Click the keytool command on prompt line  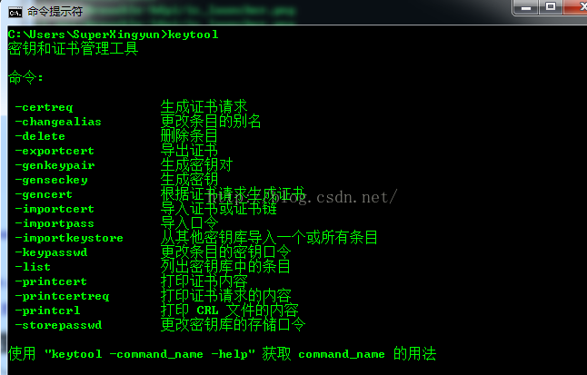click(x=193, y=35)
